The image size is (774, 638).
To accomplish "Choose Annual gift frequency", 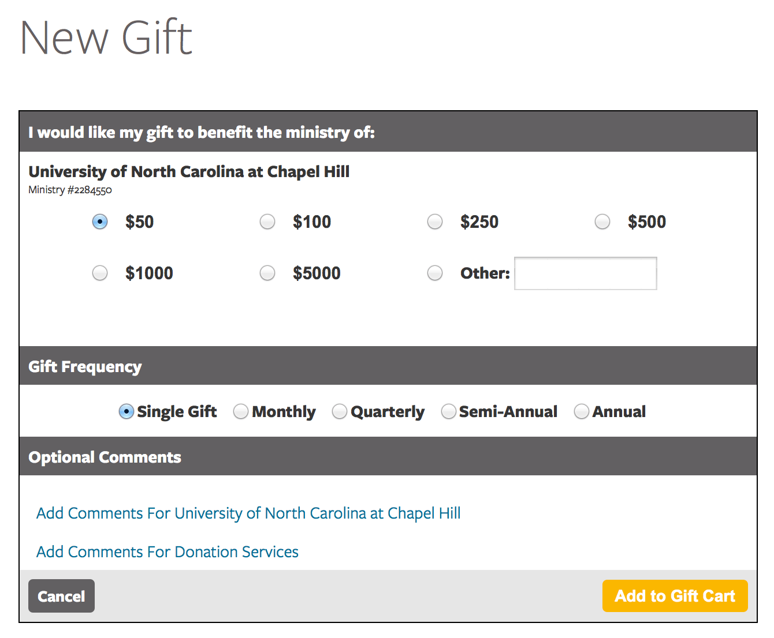I will 582,411.
